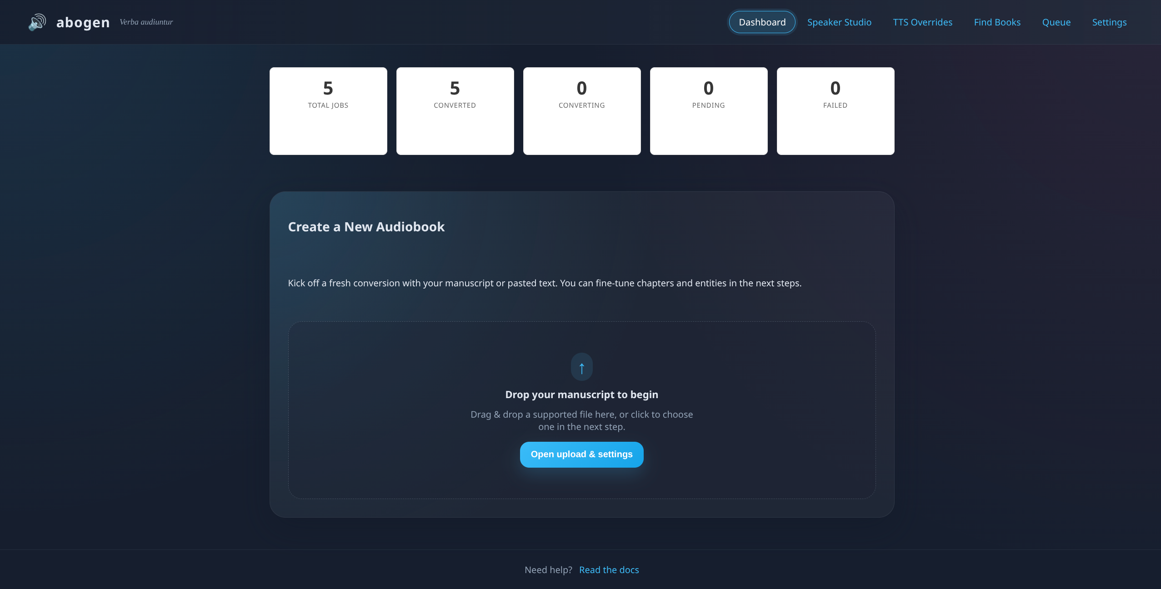Screen dimensions: 1161x589
Task: Open the Queue page
Action: click(1056, 22)
